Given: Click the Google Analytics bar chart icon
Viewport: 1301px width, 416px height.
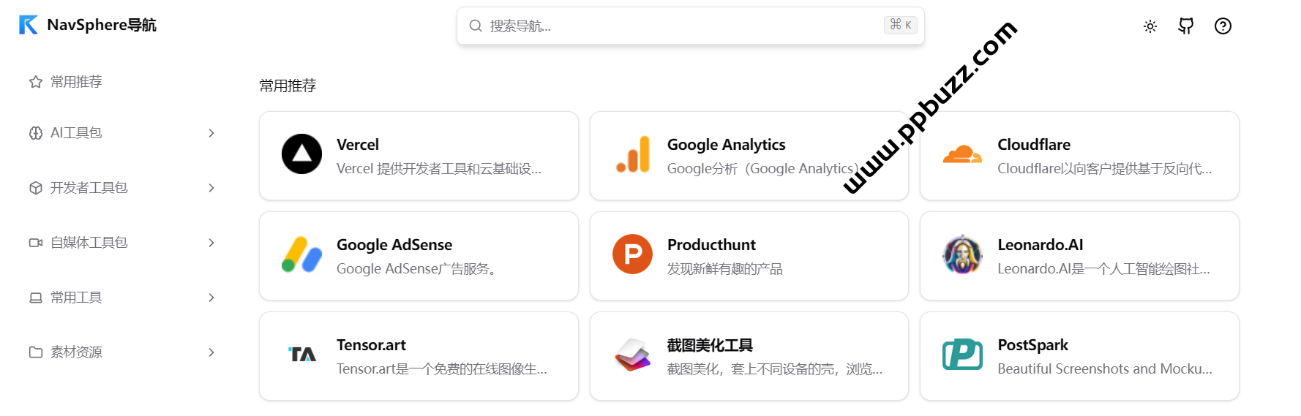Looking at the screenshot, I should click(x=633, y=154).
